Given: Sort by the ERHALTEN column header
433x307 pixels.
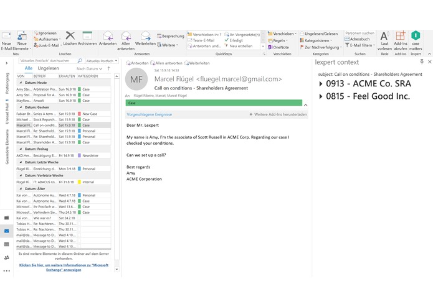Looking at the screenshot, I should 67,76.
